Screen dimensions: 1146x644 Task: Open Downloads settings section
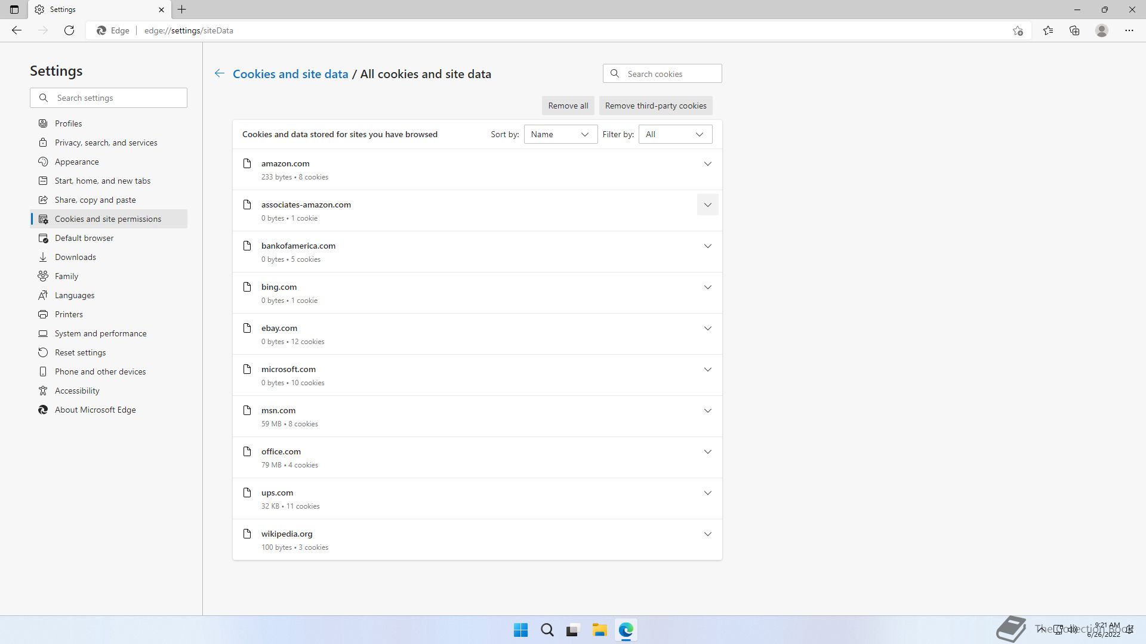tap(109, 257)
